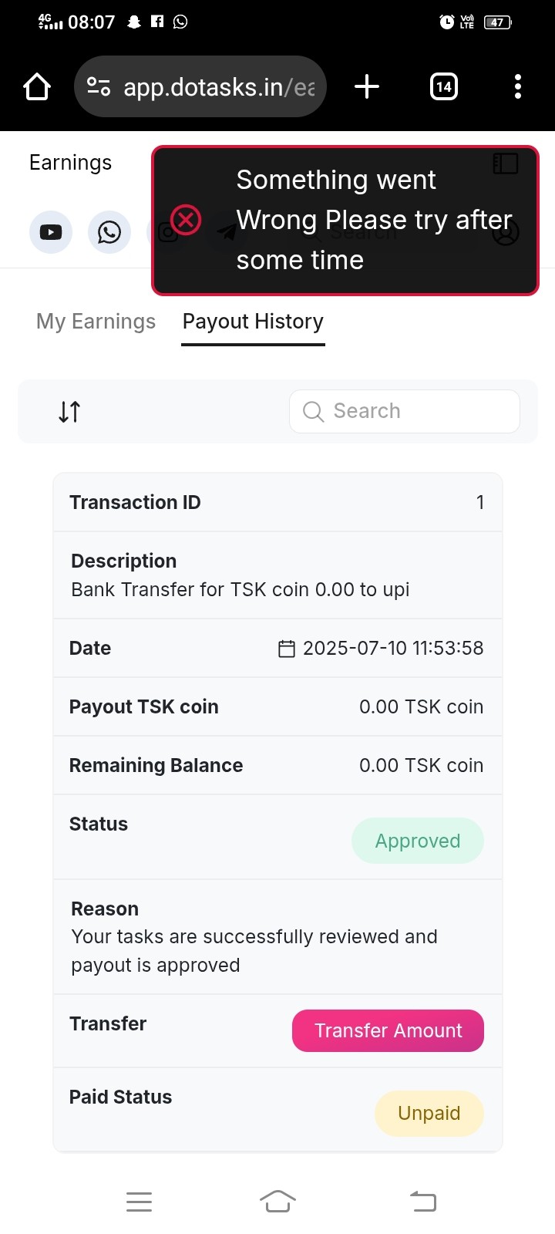Image resolution: width=555 pixels, height=1234 pixels.
Task: Open the browser three-dot menu
Action: pos(518,86)
